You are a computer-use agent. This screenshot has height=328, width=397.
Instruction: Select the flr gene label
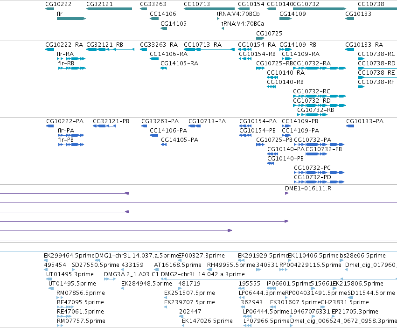pos(60,14)
